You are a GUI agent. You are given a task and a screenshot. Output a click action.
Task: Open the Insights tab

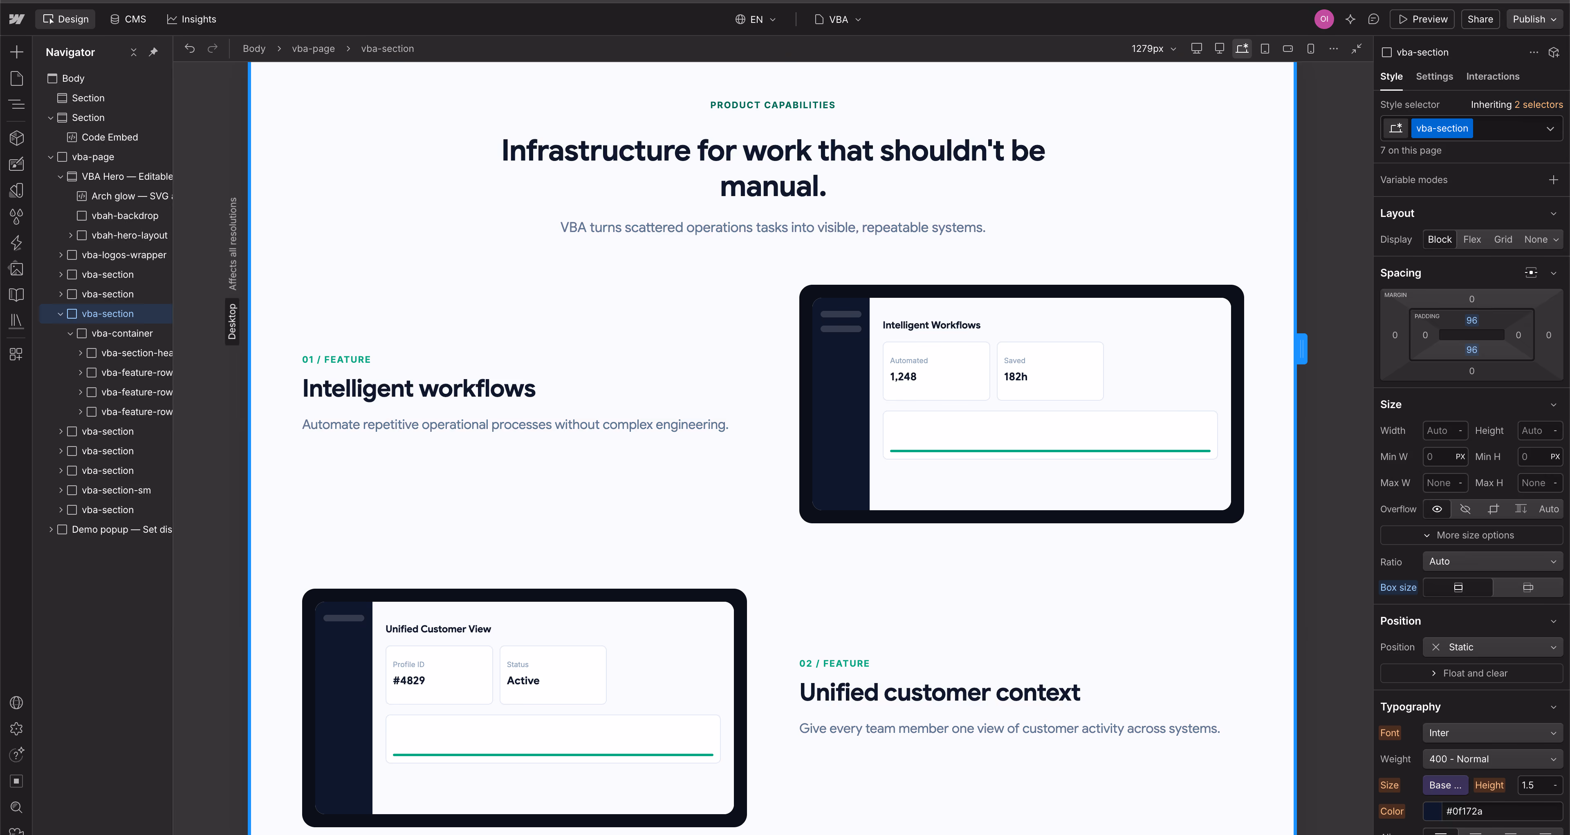[191, 19]
